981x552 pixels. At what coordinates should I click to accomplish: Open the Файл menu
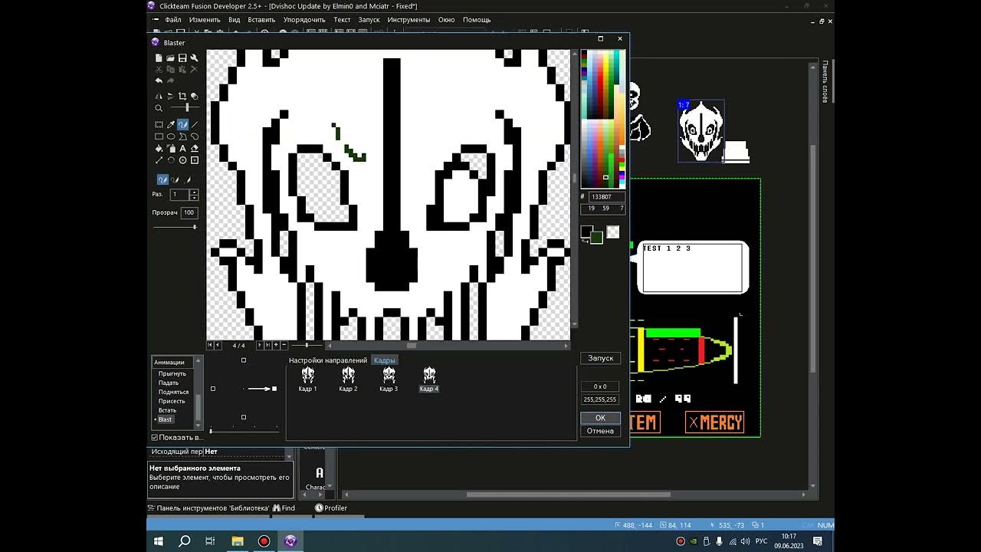point(173,20)
